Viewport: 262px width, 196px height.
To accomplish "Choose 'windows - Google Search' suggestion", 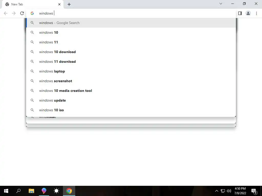I will (x=131, y=23).
